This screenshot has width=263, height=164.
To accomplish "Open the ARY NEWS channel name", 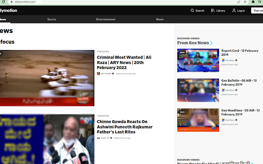I will pyautogui.click(x=106, y=74).
